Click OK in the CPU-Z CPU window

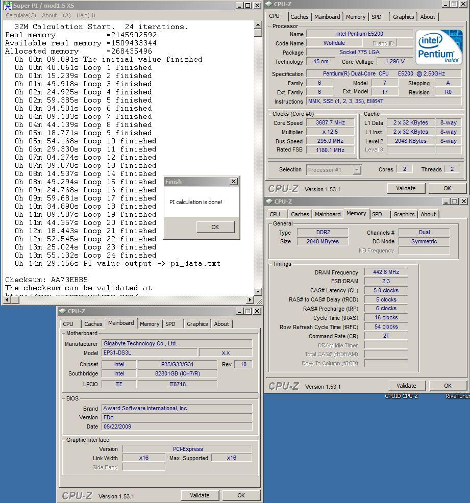tap(447, 188)
